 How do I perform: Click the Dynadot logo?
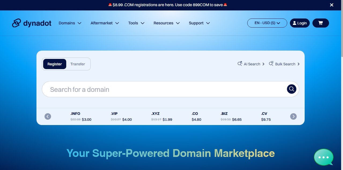(x=31, y=23)
